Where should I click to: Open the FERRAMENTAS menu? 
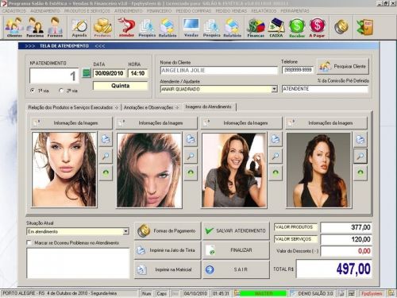coord(295,11)
